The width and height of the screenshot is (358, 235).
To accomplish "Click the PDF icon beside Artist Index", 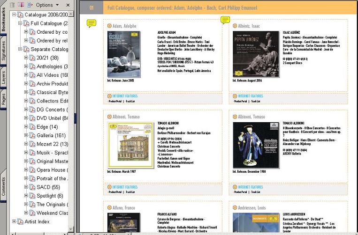I will point(21,221).
